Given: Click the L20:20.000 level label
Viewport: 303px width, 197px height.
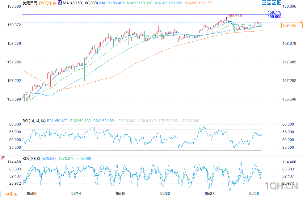Looking at the screenshot, I should click(x=126, y=121).
